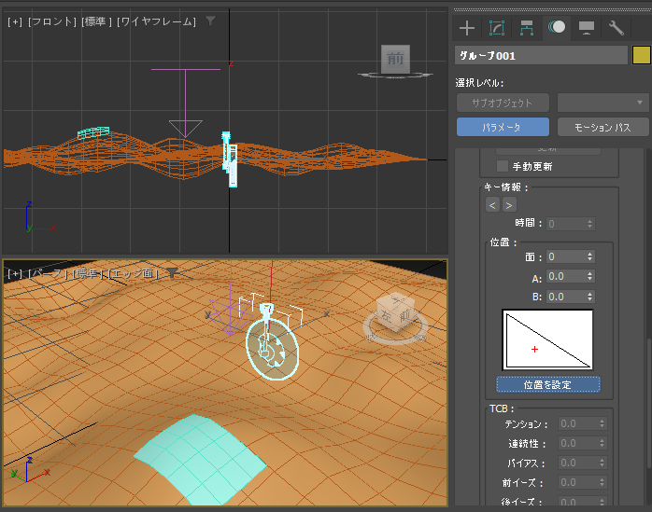652x512 pixels.
Task: Click the サブオブジェクト button
Action: pos(503,103)
